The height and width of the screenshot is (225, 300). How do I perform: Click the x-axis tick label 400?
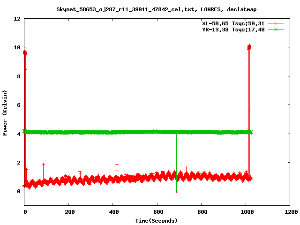(x=114, y=212)
